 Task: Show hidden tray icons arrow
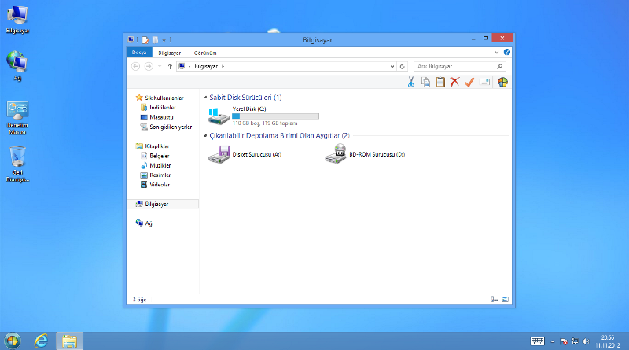(x=553, y=341)
